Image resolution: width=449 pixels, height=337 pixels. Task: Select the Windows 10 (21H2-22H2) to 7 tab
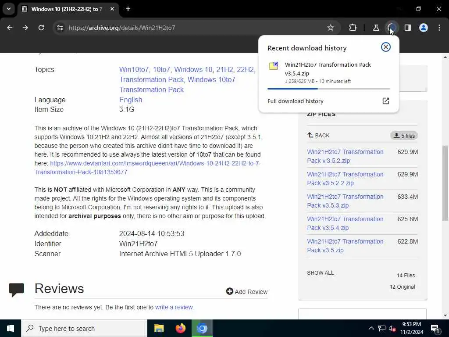coord(69,9)
